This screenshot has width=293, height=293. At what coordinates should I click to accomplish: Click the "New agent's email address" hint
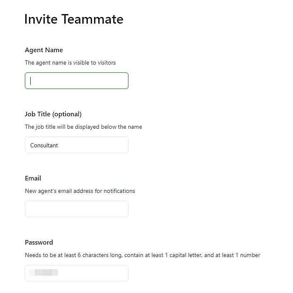pos(80,191)
